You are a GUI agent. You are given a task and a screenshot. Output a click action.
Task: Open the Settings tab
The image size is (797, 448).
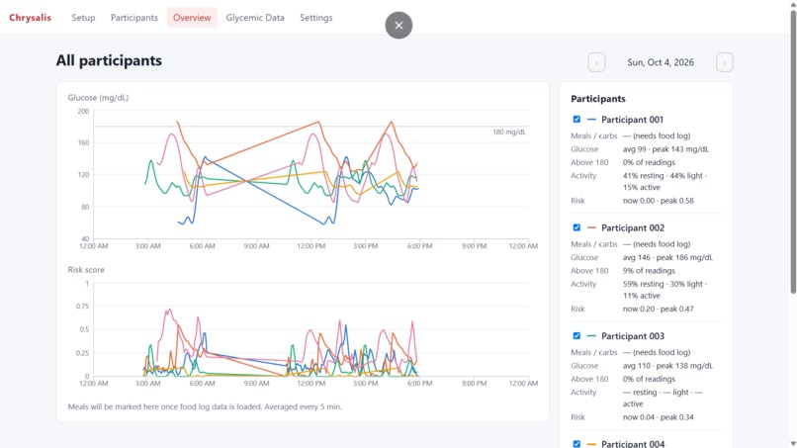316,17
